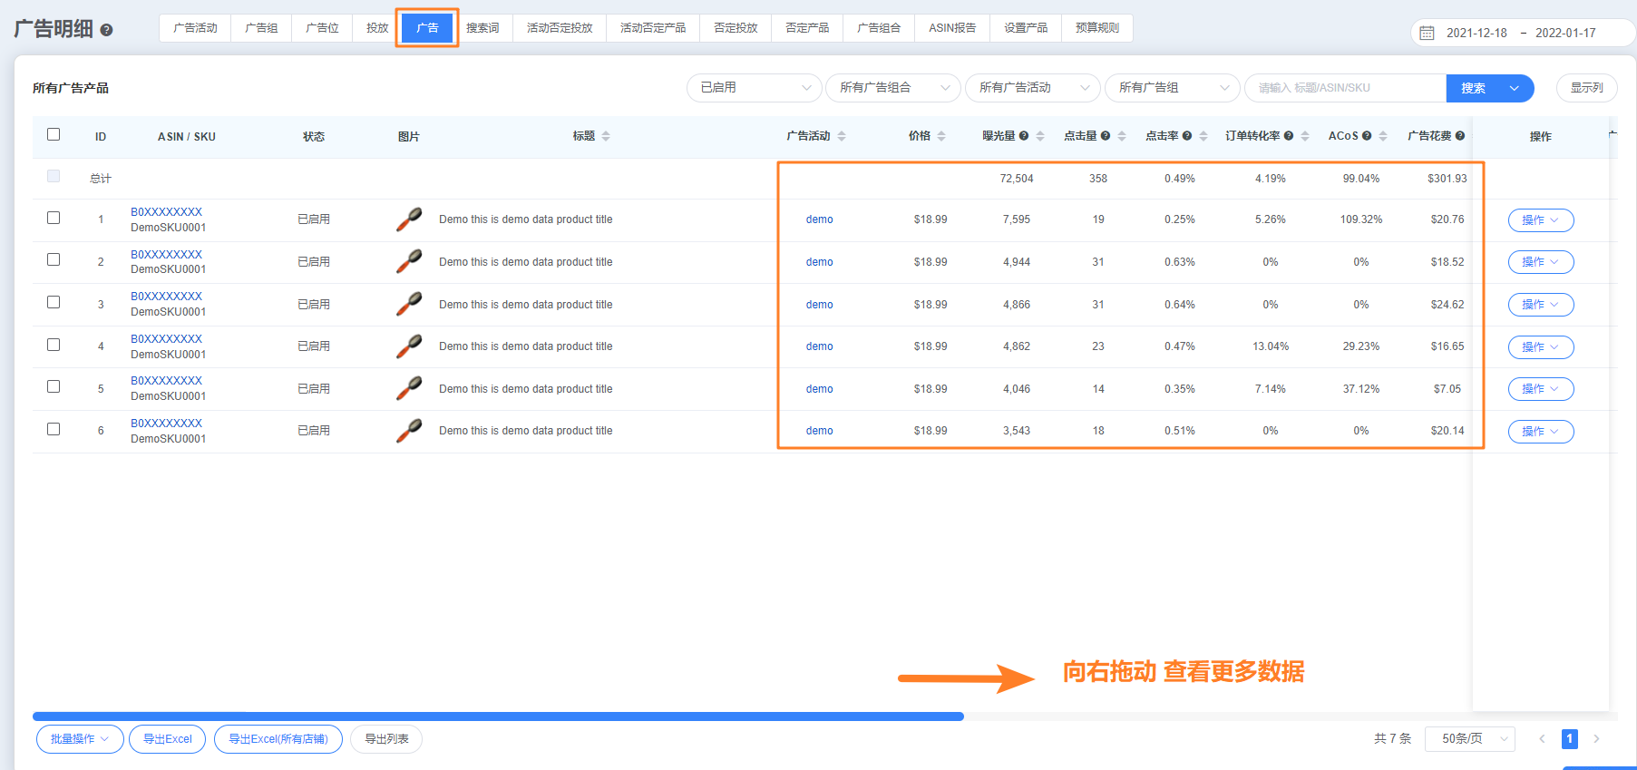Click the blue horizontal scrollbar under the table

click(x=498, y=716)
